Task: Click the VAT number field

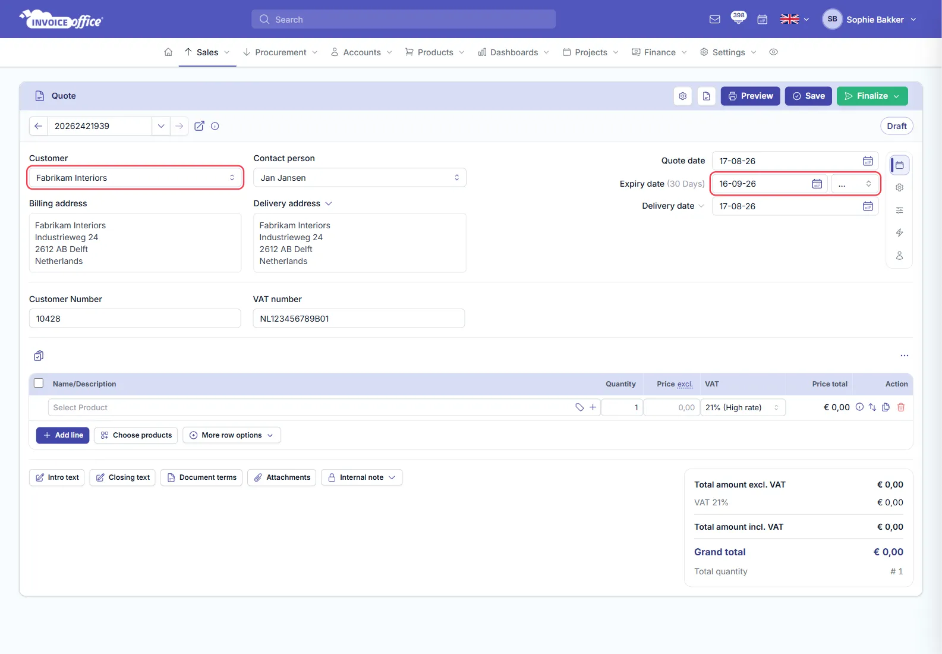Action: click(x=359, y=319)
